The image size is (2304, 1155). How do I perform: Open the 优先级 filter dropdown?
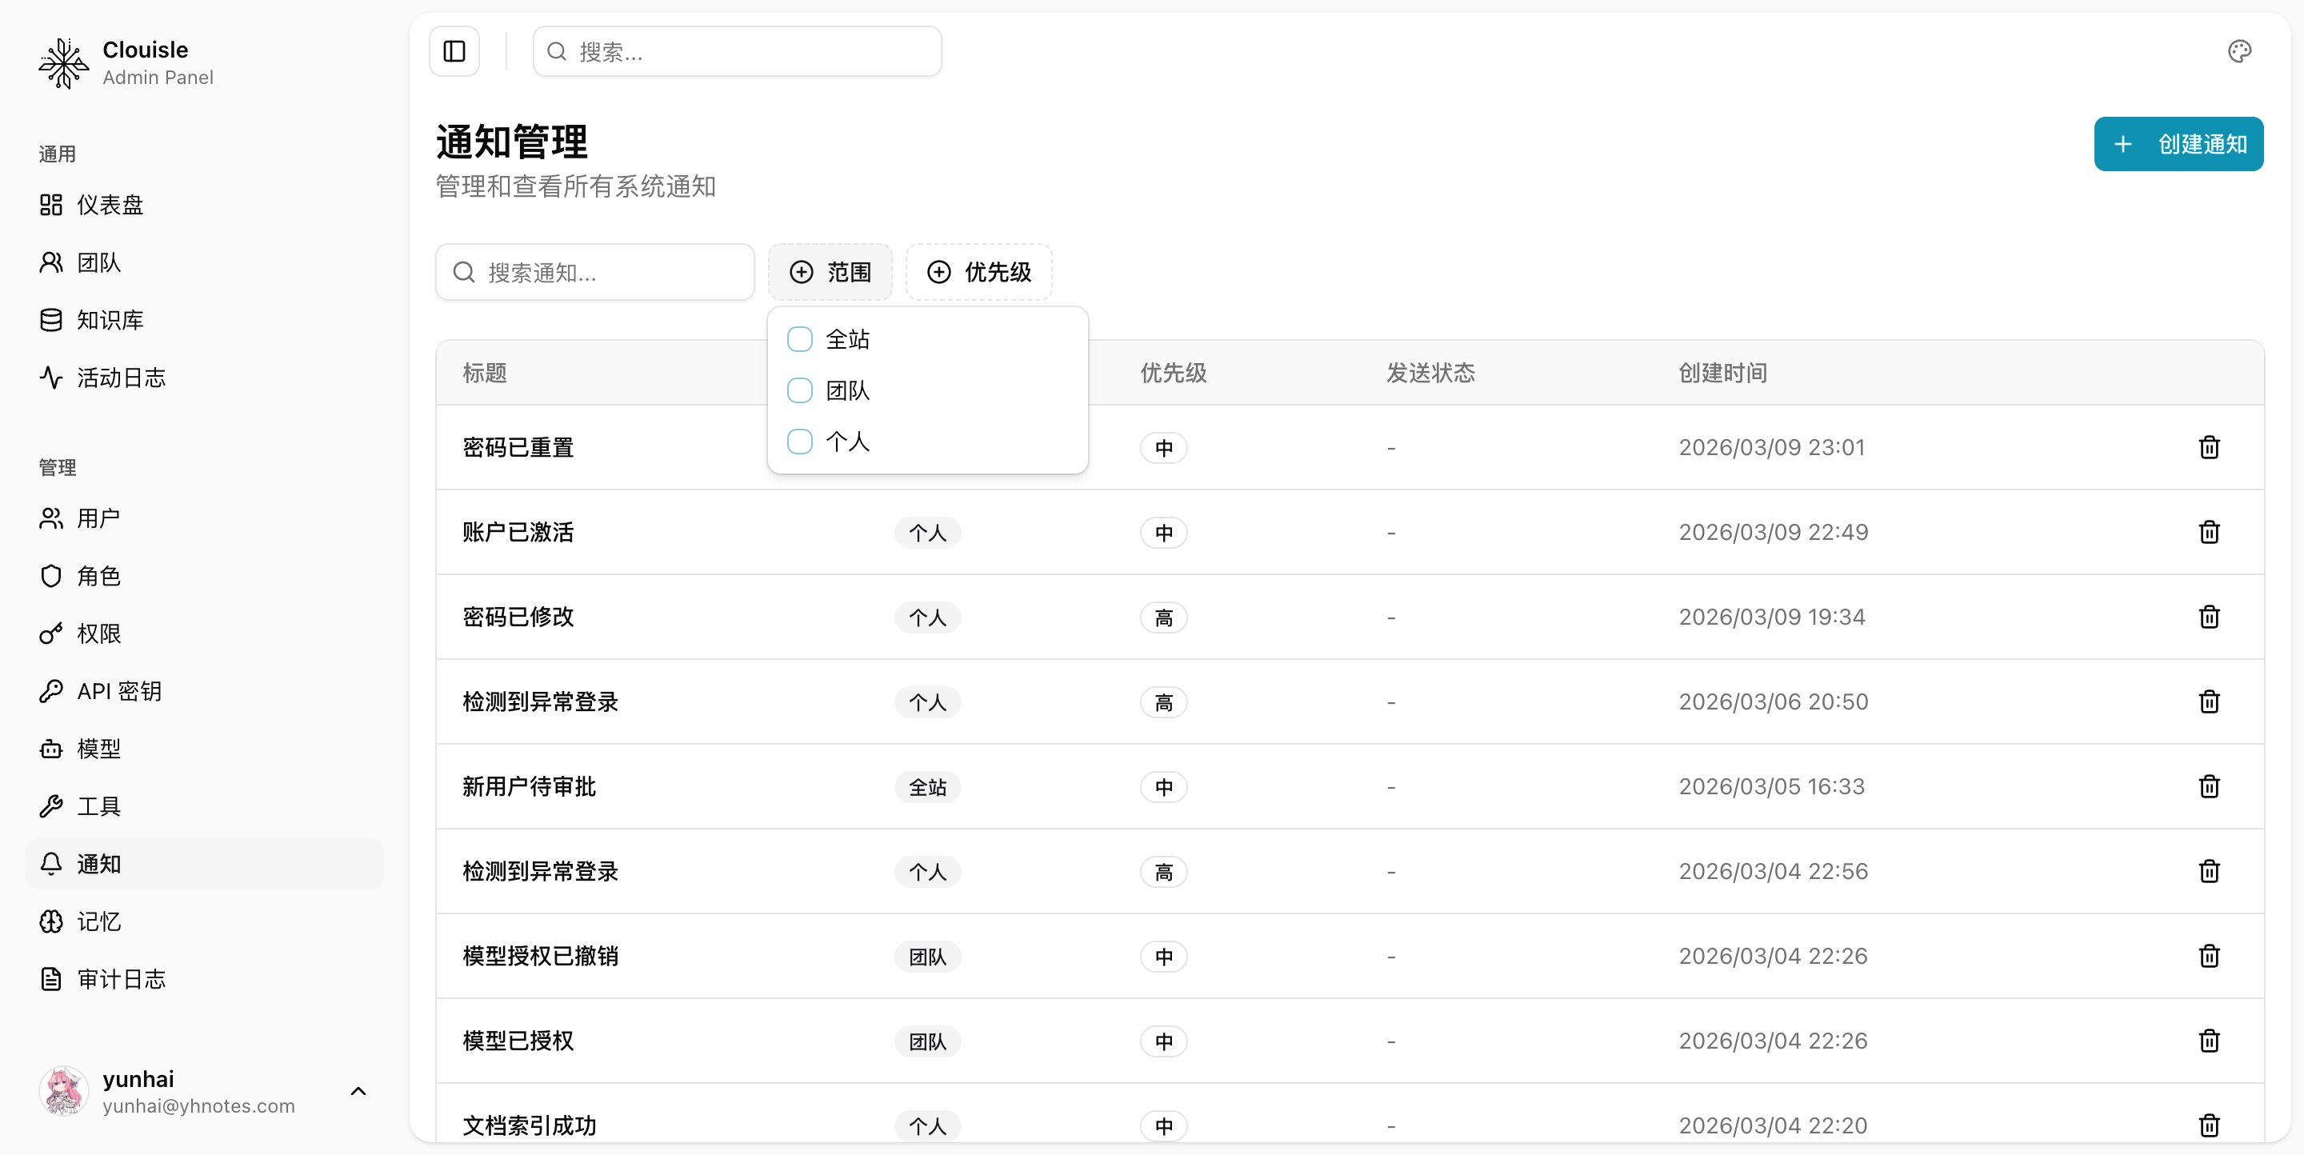978,272
